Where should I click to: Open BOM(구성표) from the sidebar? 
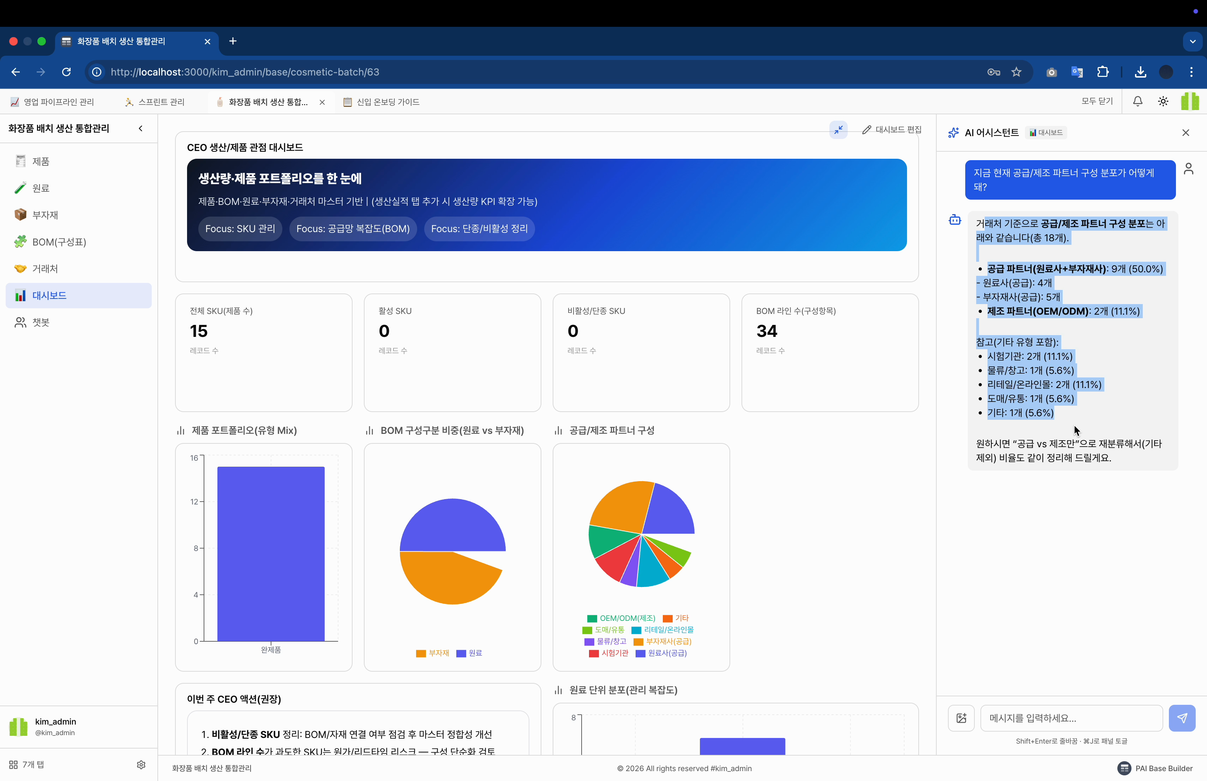pyautogui.click(x=58, y=242)
